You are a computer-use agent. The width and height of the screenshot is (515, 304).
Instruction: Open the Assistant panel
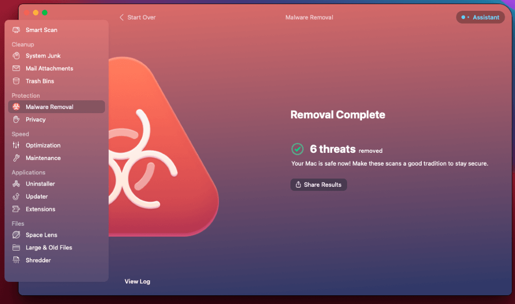(x=480, y=17)
